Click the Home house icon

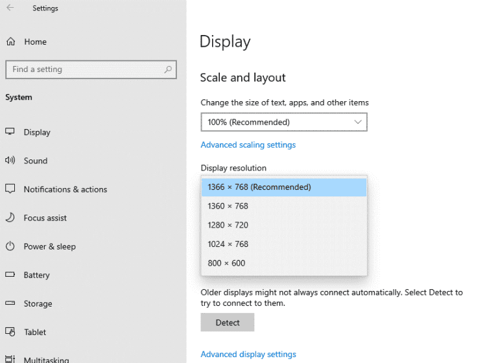(x=10, y=41)
